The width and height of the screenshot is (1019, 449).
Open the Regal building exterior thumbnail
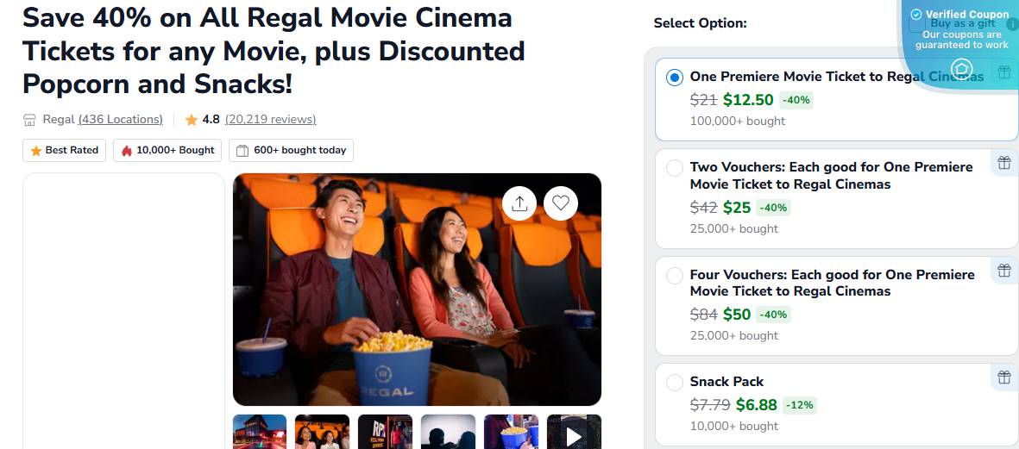[260, 433]
